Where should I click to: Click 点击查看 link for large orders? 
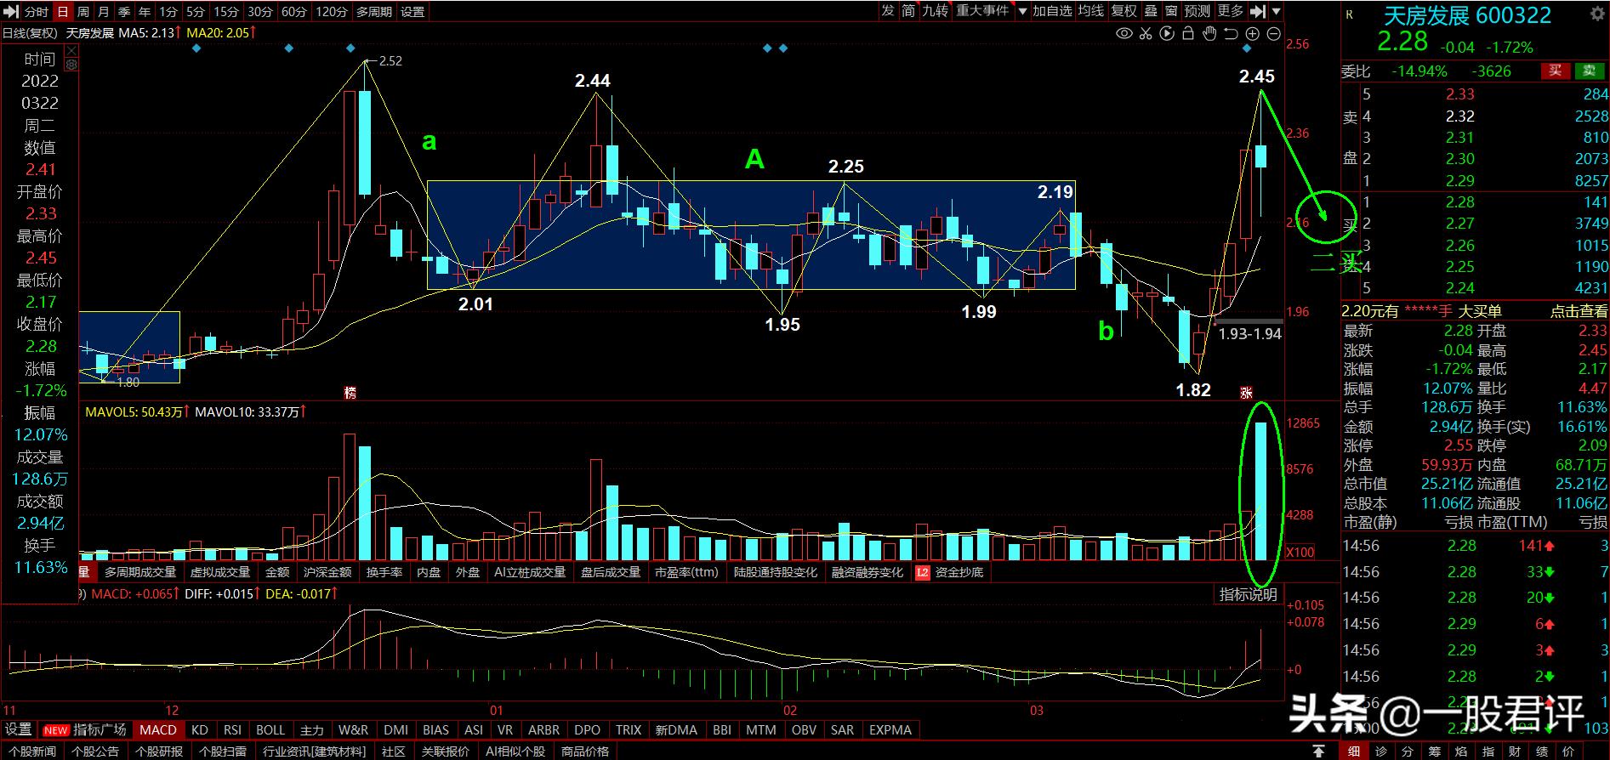coord(1579,311)
